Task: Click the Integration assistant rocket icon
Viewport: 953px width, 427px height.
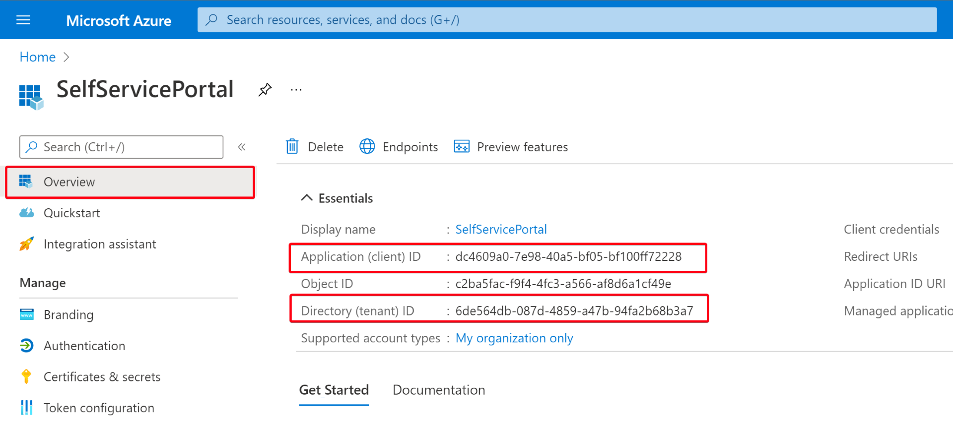Action: click(x=26, y=244)
